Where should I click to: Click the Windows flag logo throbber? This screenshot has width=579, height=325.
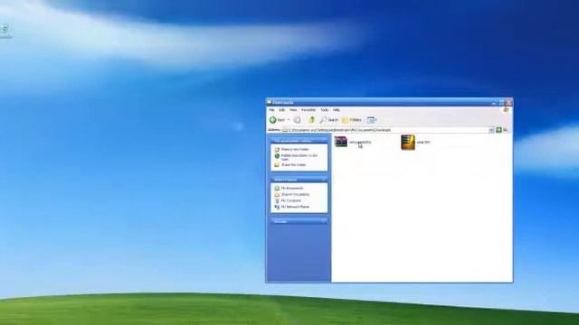[x=506, y=110]
